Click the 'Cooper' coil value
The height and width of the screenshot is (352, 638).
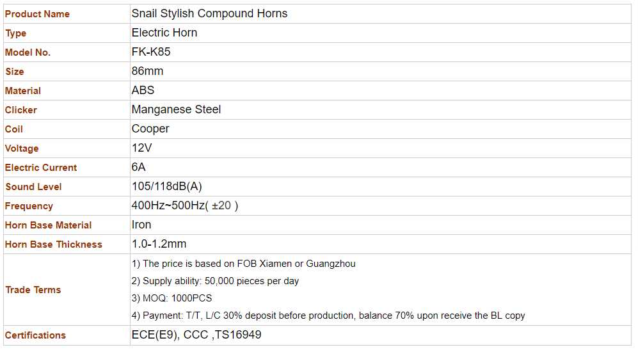point(150,129)
